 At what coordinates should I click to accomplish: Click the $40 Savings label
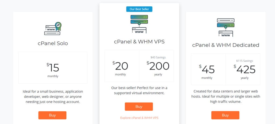[x=158, y=57]
